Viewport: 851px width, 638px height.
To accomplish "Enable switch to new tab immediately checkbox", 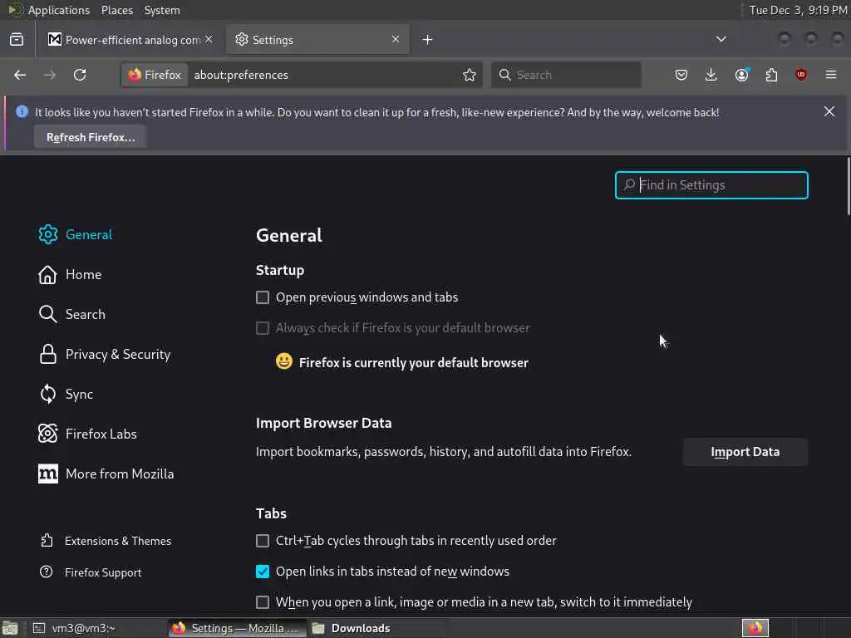I will (263, 602).
